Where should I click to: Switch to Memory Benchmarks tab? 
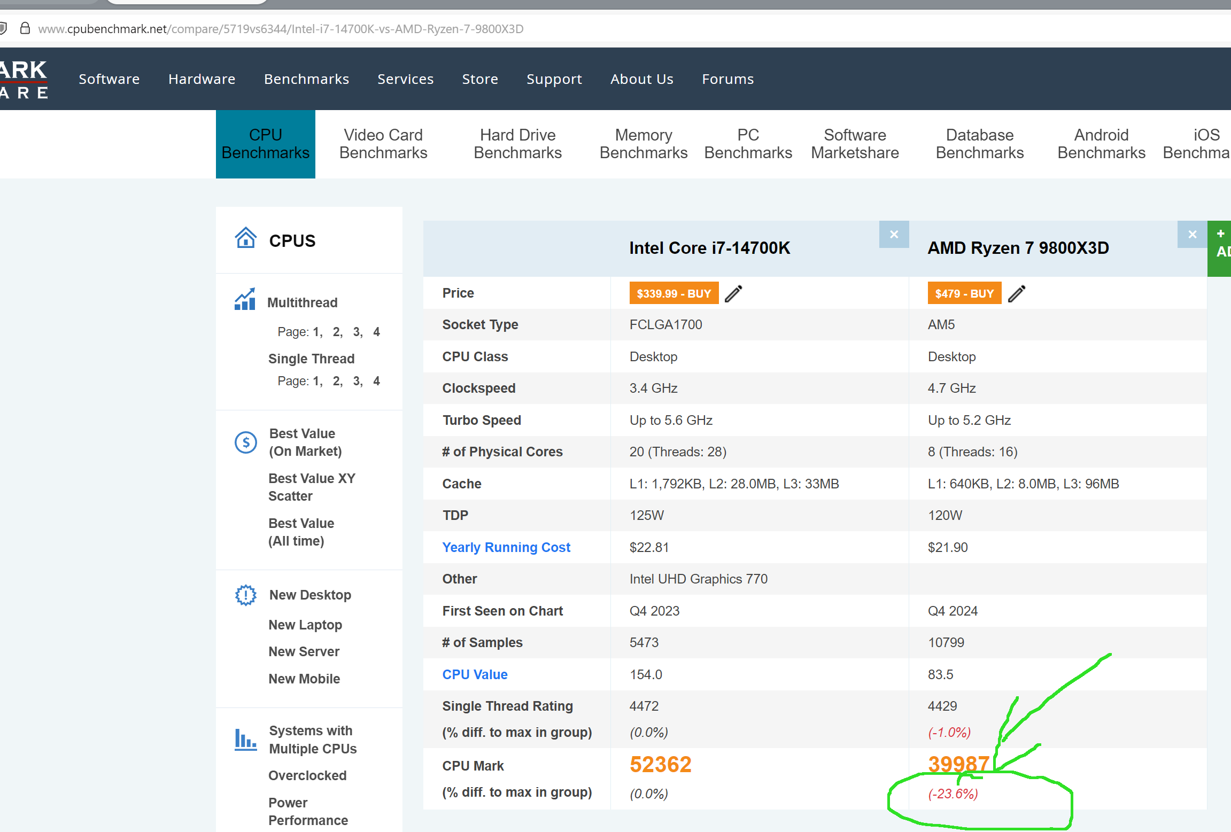click(x=643, y=144)
